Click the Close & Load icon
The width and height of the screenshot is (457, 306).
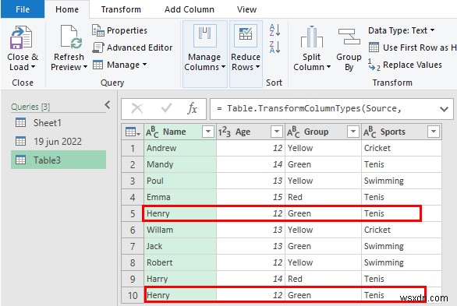[x=21, y=37]
